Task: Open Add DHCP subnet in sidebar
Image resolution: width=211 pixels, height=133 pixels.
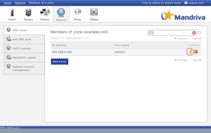Action: (x=24, y=58)
